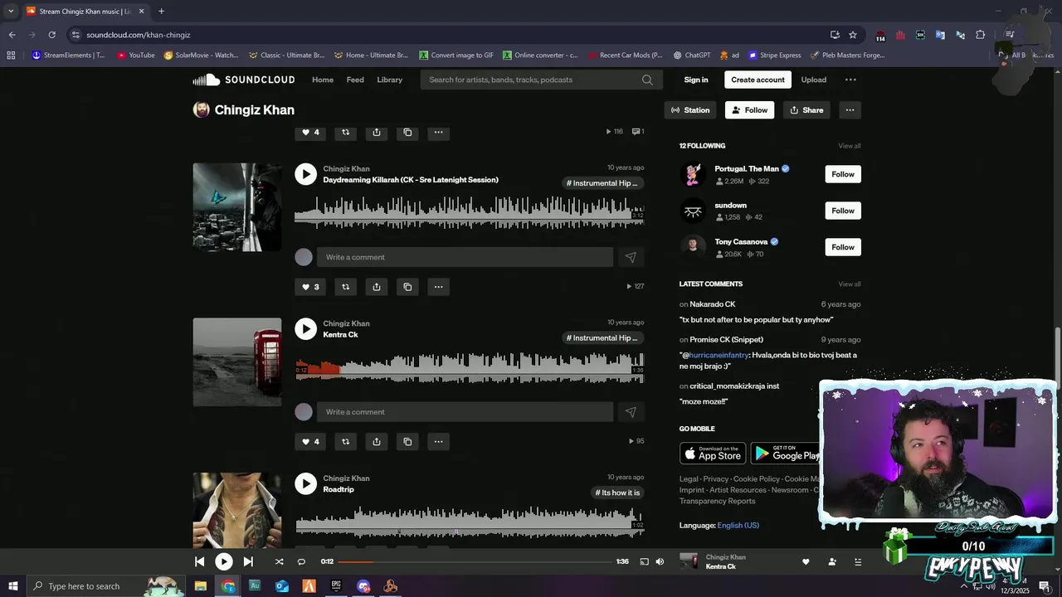Repost the Kentra Ck track
Image resolution: width=1062 pixels, height=597 pixels.
346,442
